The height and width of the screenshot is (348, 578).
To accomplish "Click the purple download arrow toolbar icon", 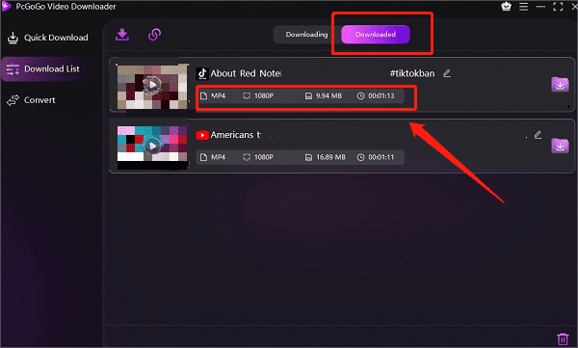I will click(122, 35).
